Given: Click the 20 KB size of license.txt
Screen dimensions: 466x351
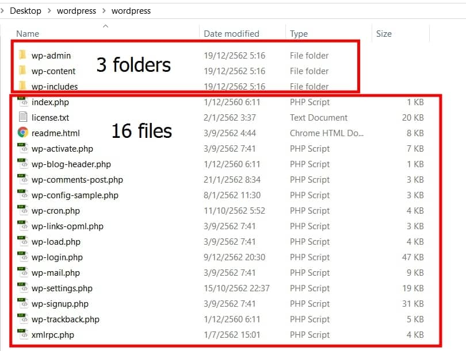Looking at the screenshot, I should click(x=413, y=118).
